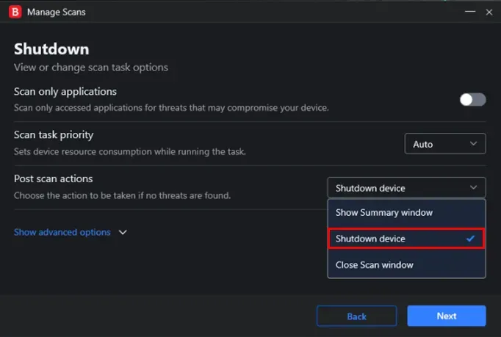This screenshot has width=501, height=337.
Task: Minimize the Manage Scans window
Action: click(x=470, y=12)
